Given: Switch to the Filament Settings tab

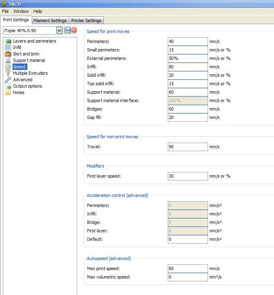Looking at the screenshot, I should (x=50, y=20).
